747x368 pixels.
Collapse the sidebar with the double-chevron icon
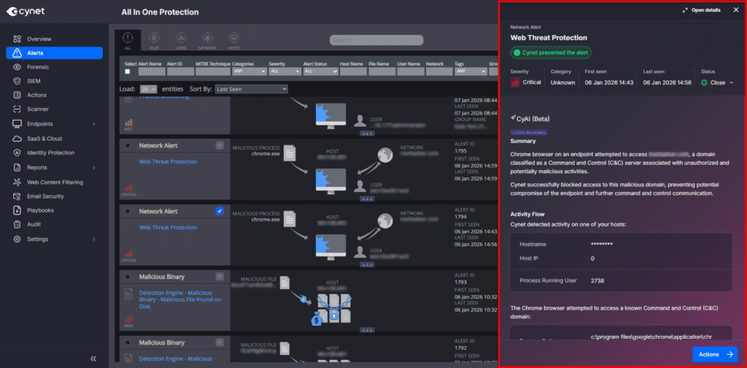(93, 359)
